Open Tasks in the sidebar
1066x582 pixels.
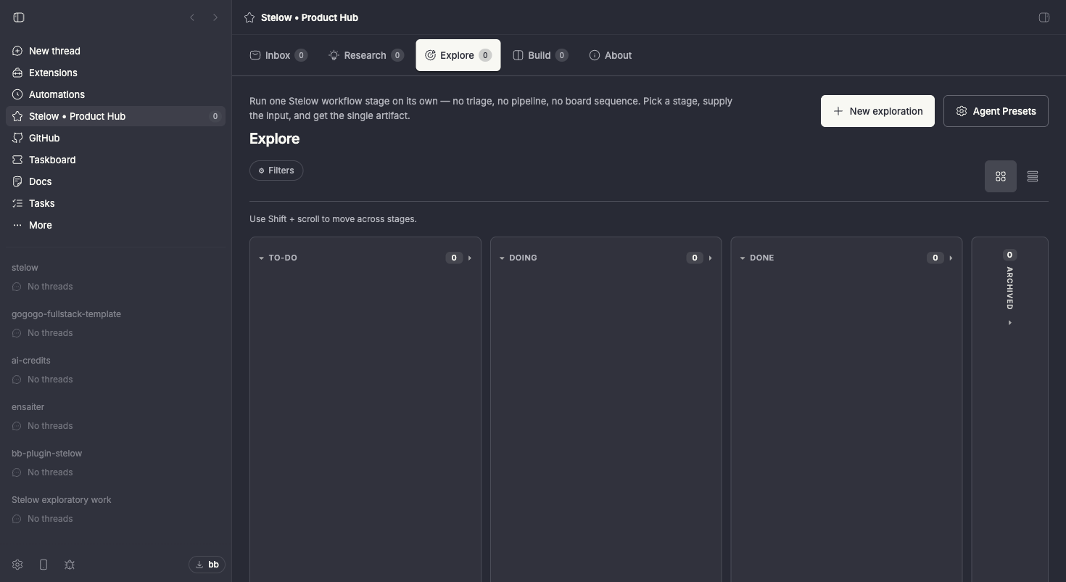116,203
